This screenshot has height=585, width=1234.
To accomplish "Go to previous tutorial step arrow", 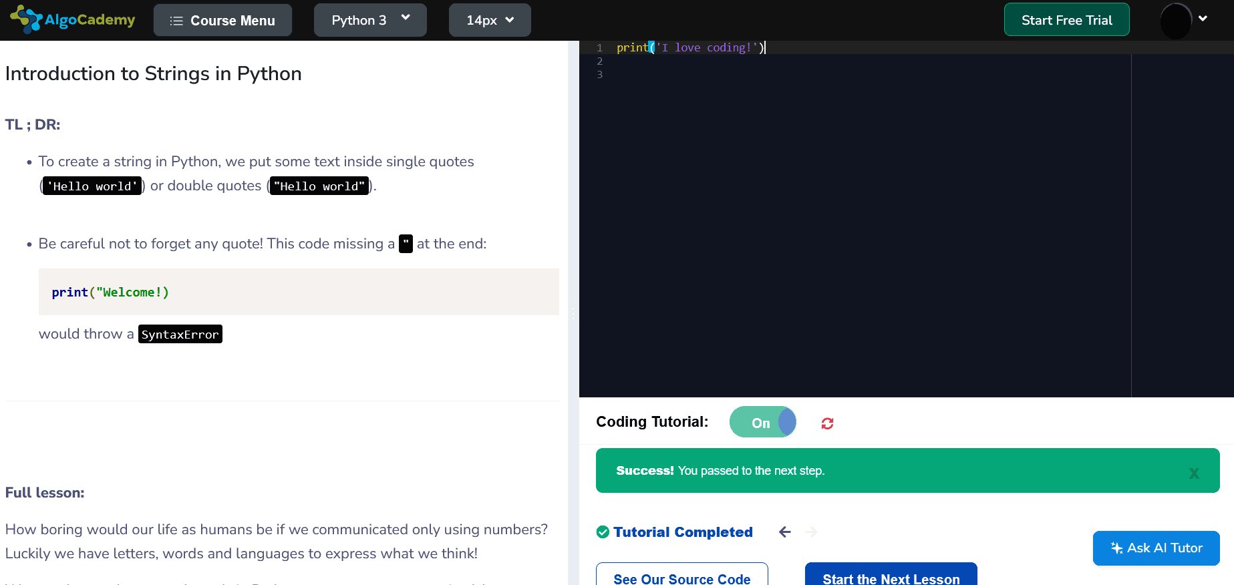I will click(x=785, y=532).
